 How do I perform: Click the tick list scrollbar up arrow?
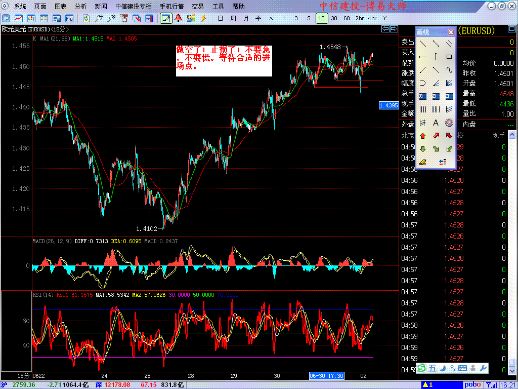tap(512, 134)
